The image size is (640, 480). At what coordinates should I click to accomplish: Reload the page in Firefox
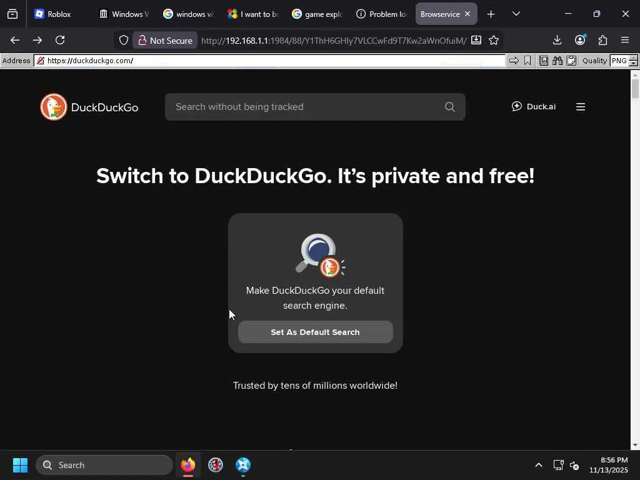[60, 40]
